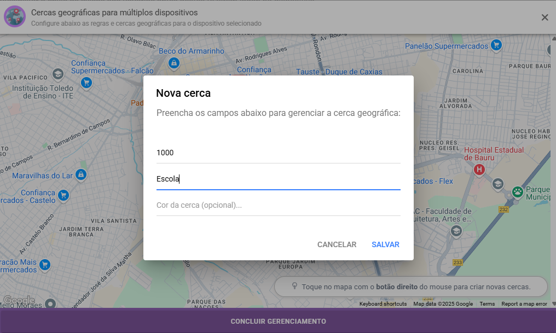The image size is (556, 333).
Task: Open Keyboard shortcuts map link
Action: point(383,304)
